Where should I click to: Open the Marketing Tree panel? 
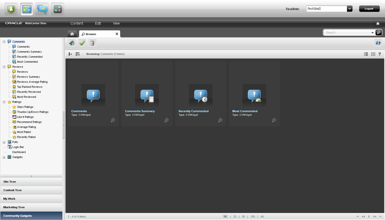[31, 207]
